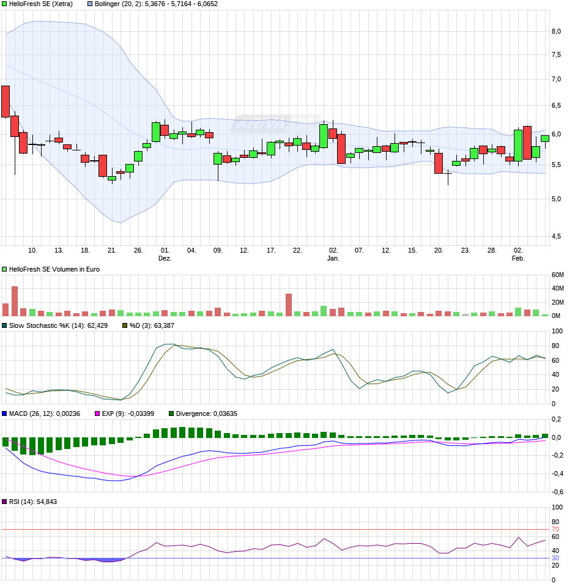Click the dark green Divergence legend swatch
The image size is (575, 586).
point(171,414)
